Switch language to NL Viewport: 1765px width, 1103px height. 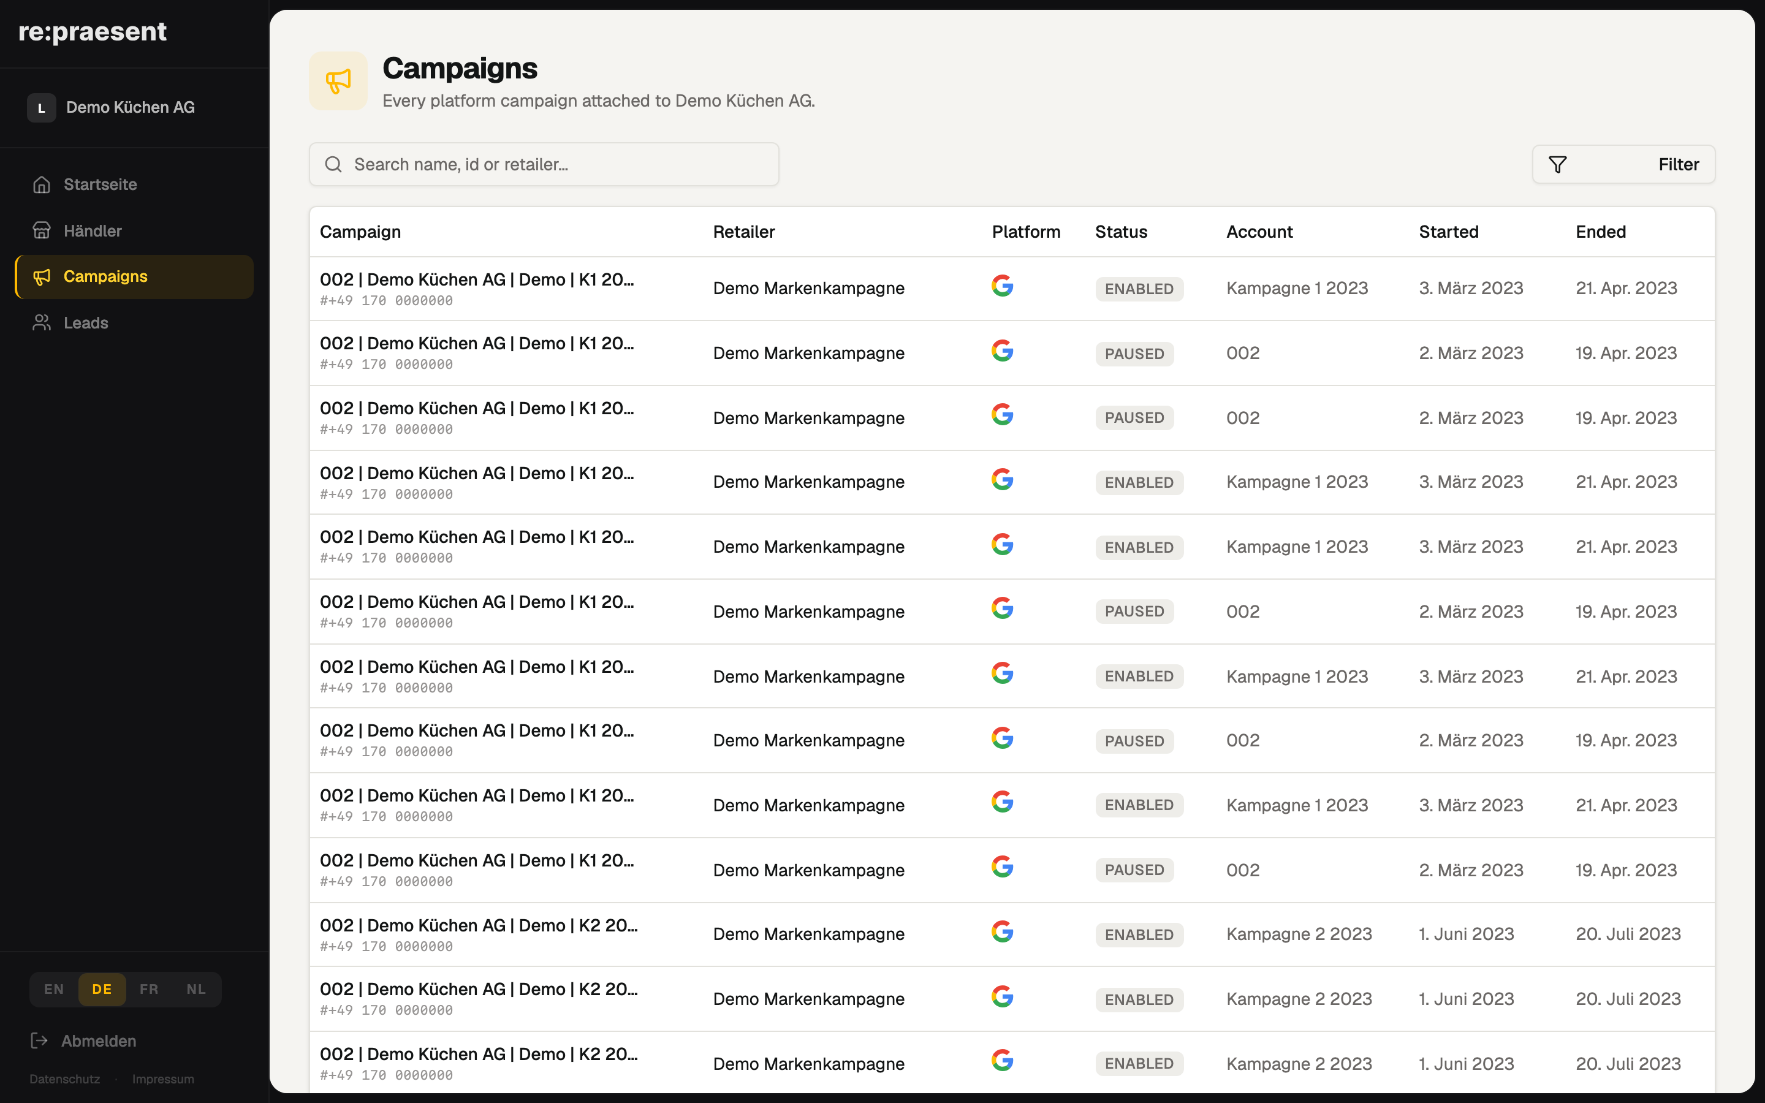coord(196,989)
